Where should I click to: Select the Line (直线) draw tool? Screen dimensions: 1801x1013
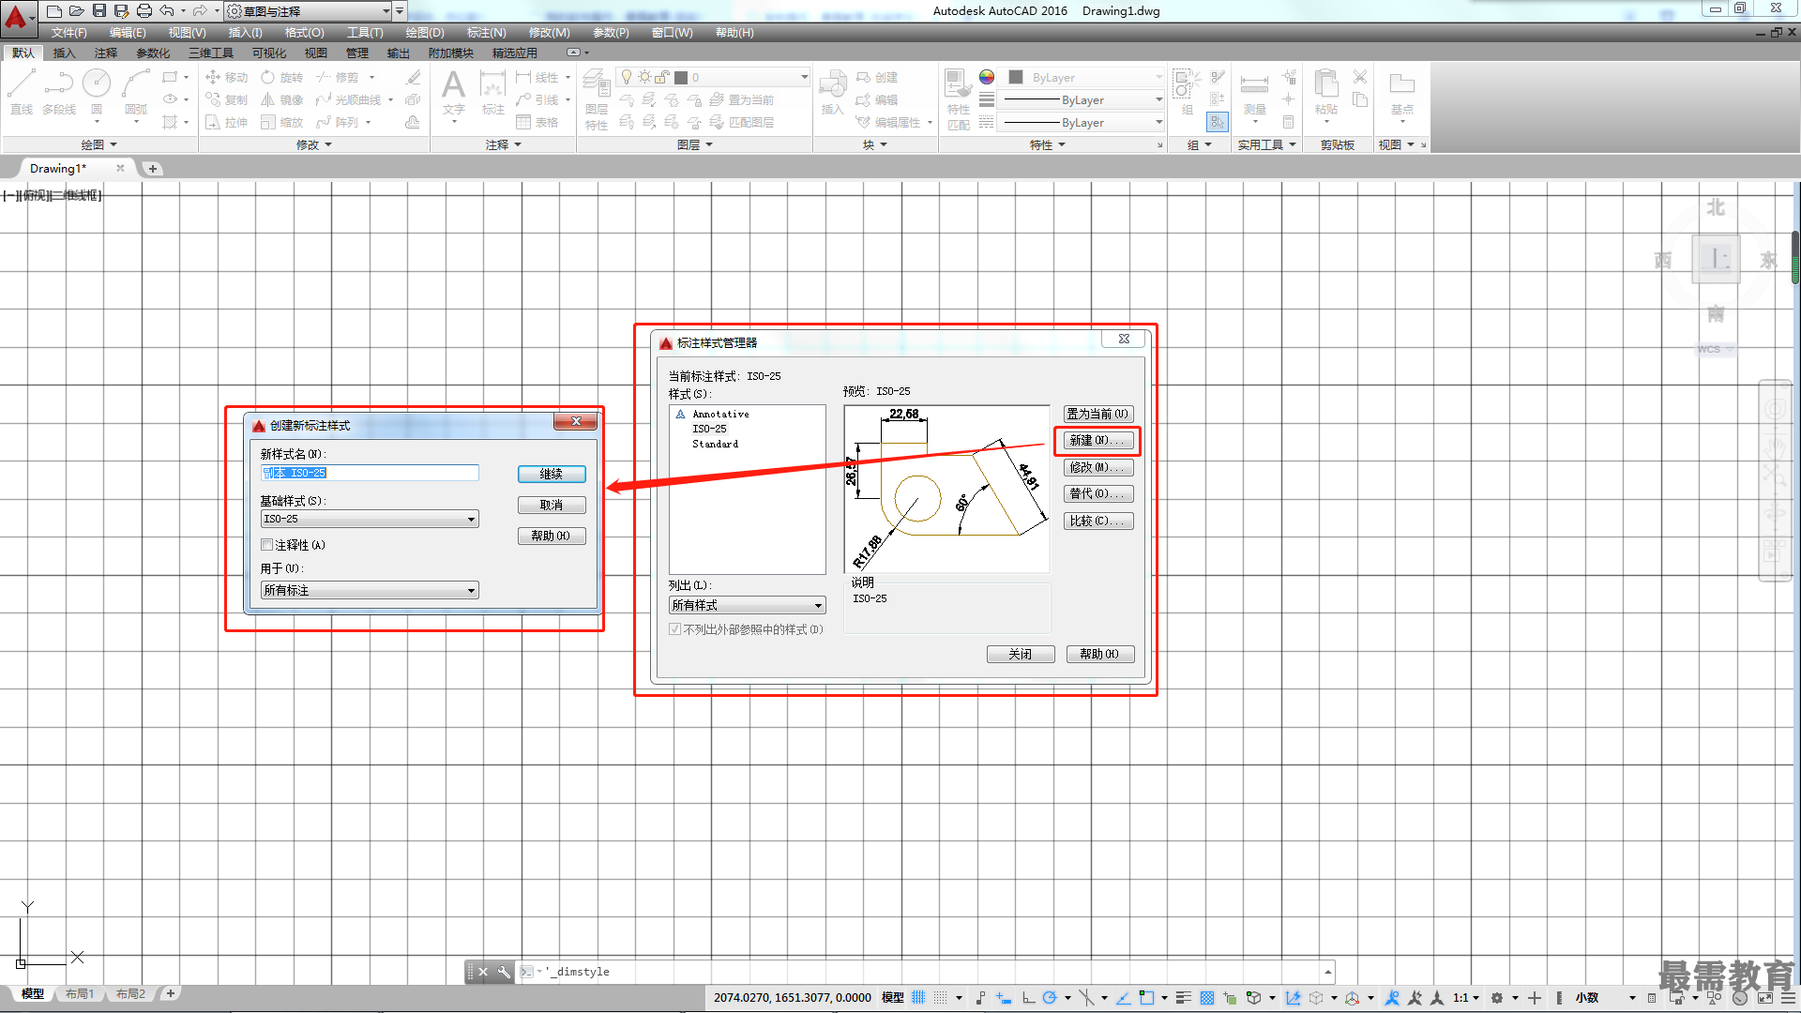[x=22, y=92]
